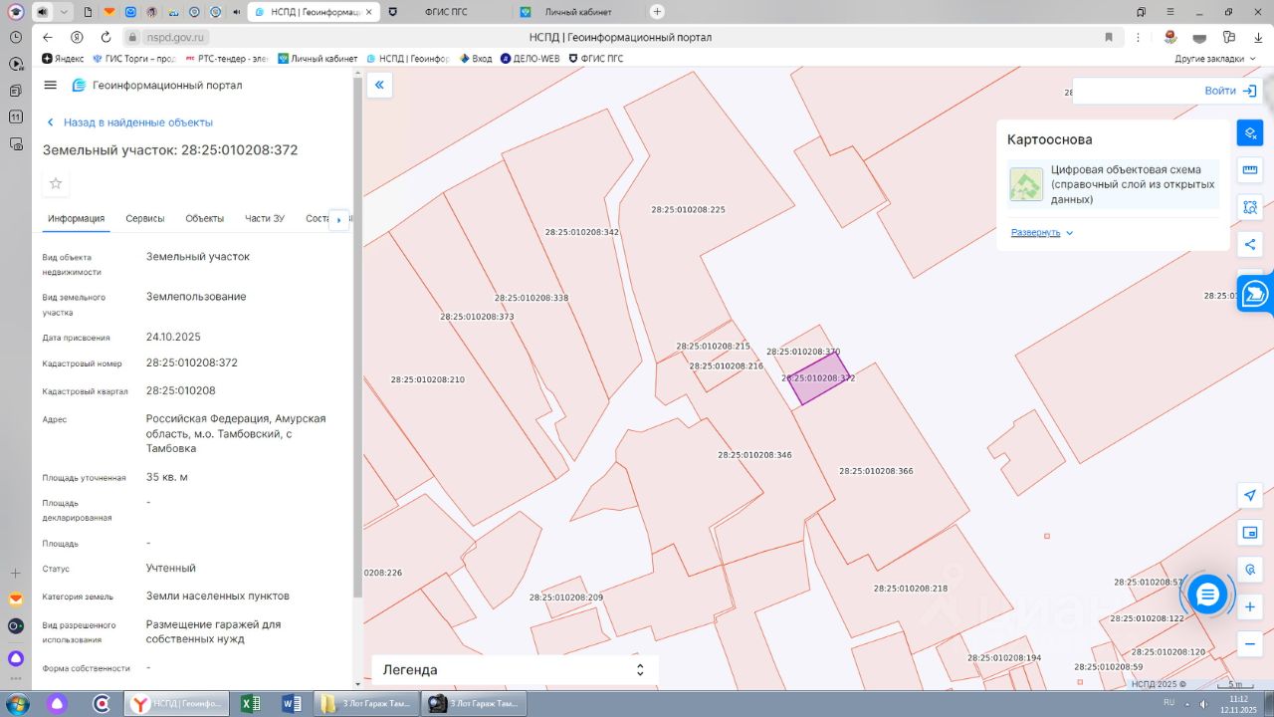The width and height of the screenshot is (1274, 717).
Task: Activate the area search selection tool
Action: (x=1250, y=207)
